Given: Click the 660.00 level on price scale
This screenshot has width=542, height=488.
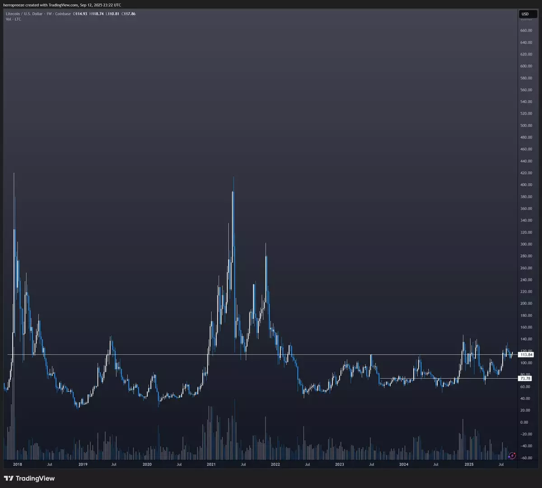Looking at the screenshot, I should pyautogui.click(x=525, y=31).
